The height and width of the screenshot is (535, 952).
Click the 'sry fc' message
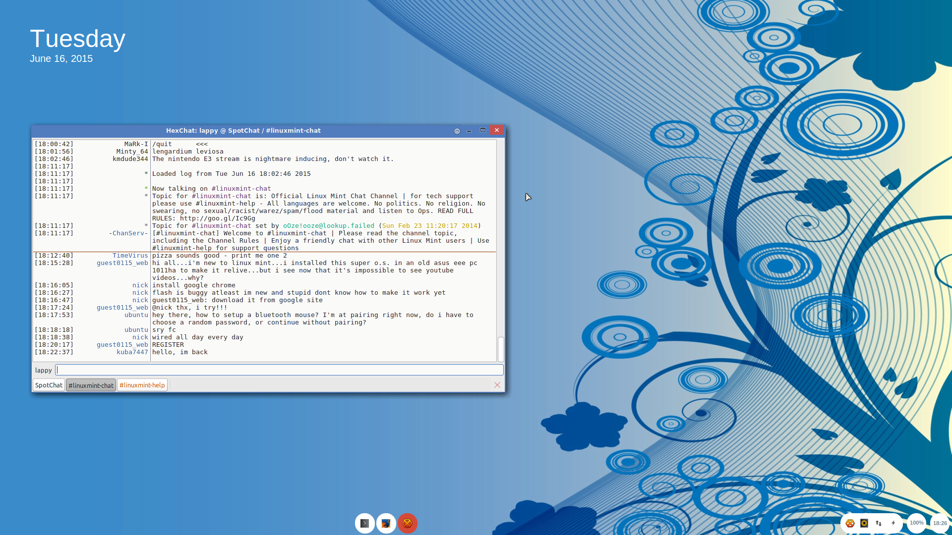164,330
